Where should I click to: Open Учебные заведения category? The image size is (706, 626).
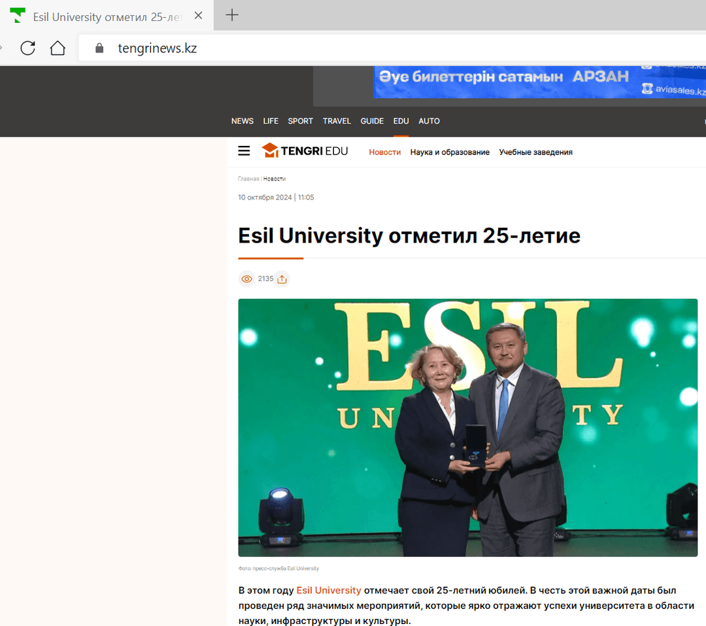(536, 152)
